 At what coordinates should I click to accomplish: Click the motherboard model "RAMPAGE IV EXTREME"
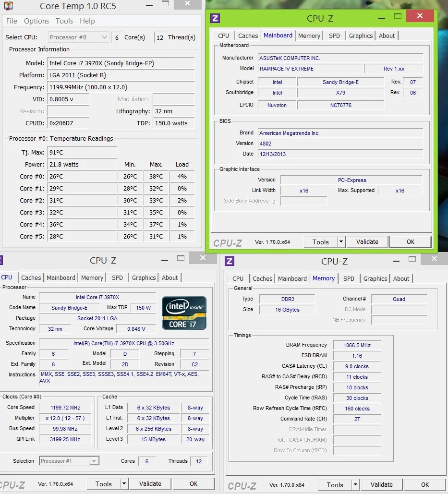point(310,69)
